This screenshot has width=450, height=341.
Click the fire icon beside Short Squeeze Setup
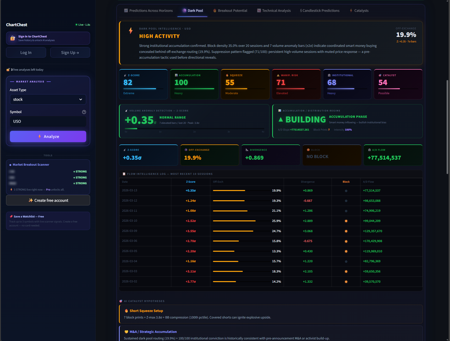pos(126,311)
